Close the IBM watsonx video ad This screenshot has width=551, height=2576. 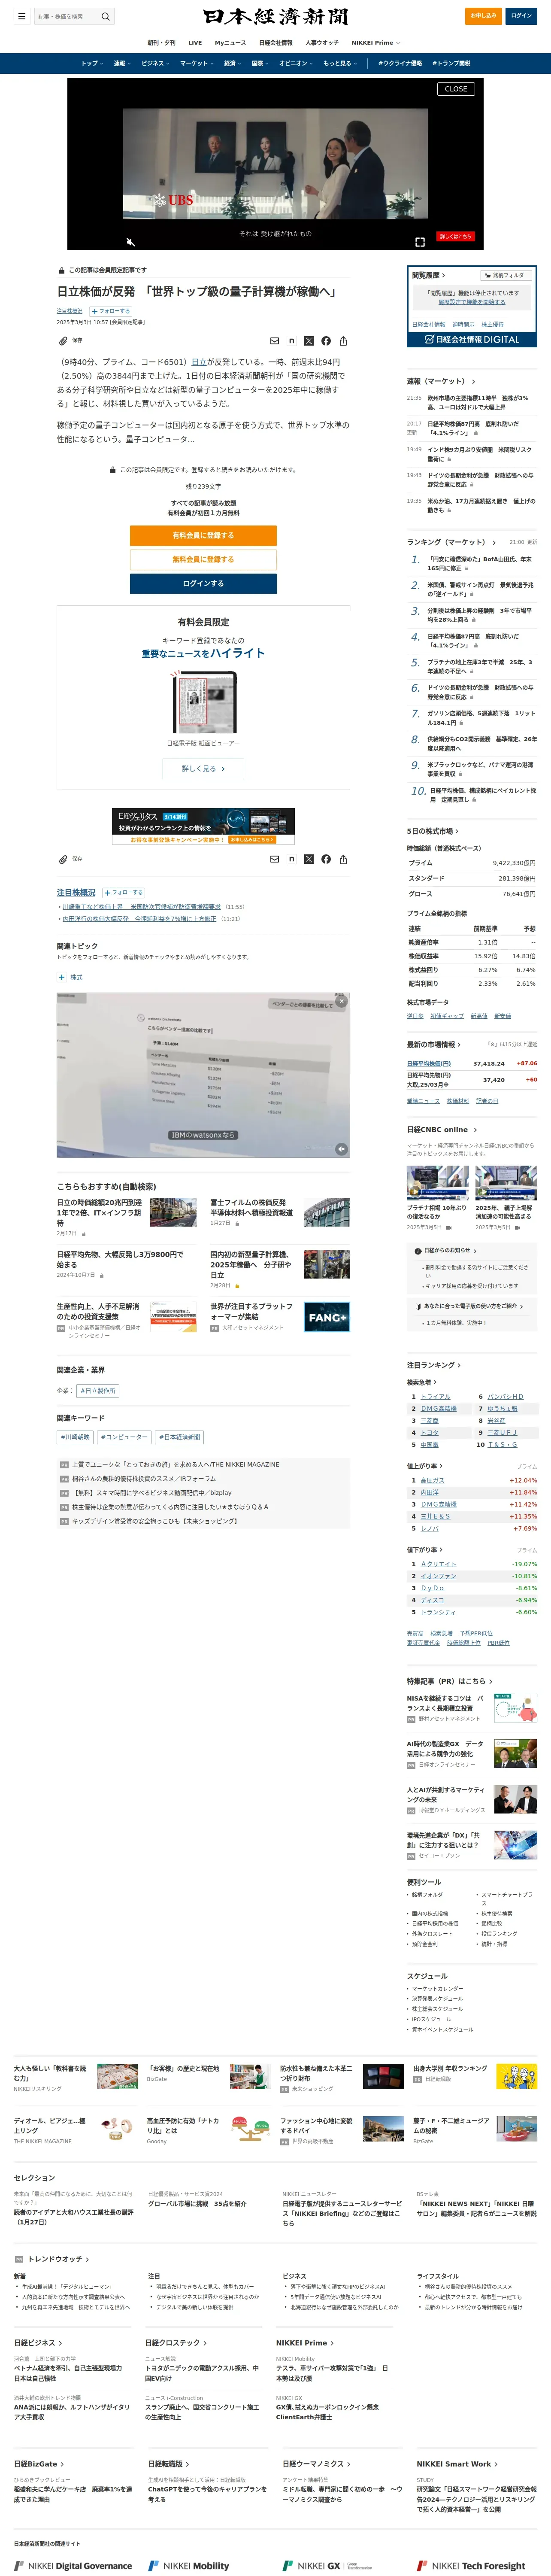tap(341, 1001)
